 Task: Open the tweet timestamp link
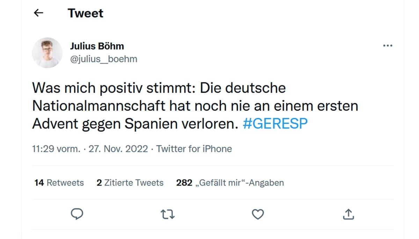tap(88, 149)
